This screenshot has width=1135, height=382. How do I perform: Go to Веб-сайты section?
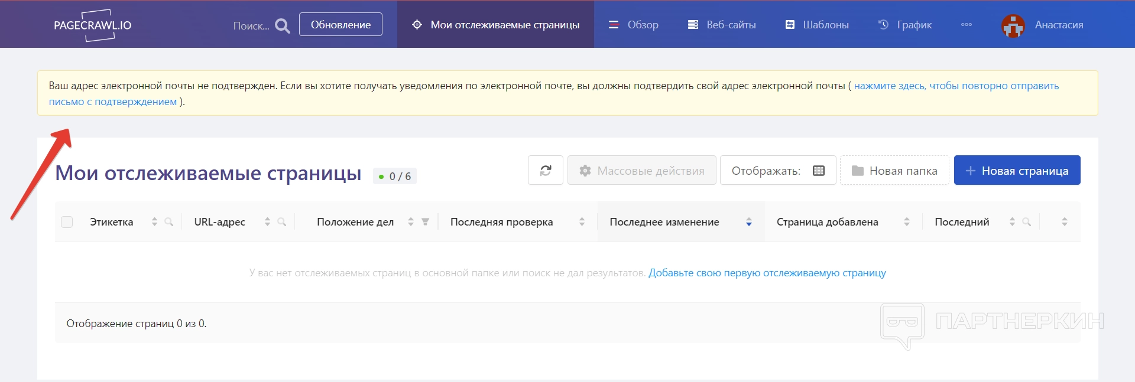[722, 25]
